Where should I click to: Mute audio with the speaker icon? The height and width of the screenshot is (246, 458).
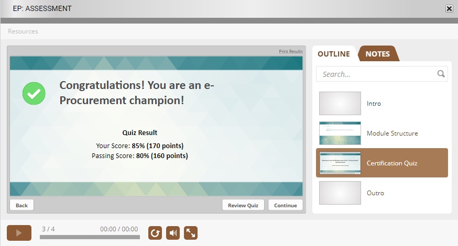pos(173,233)
